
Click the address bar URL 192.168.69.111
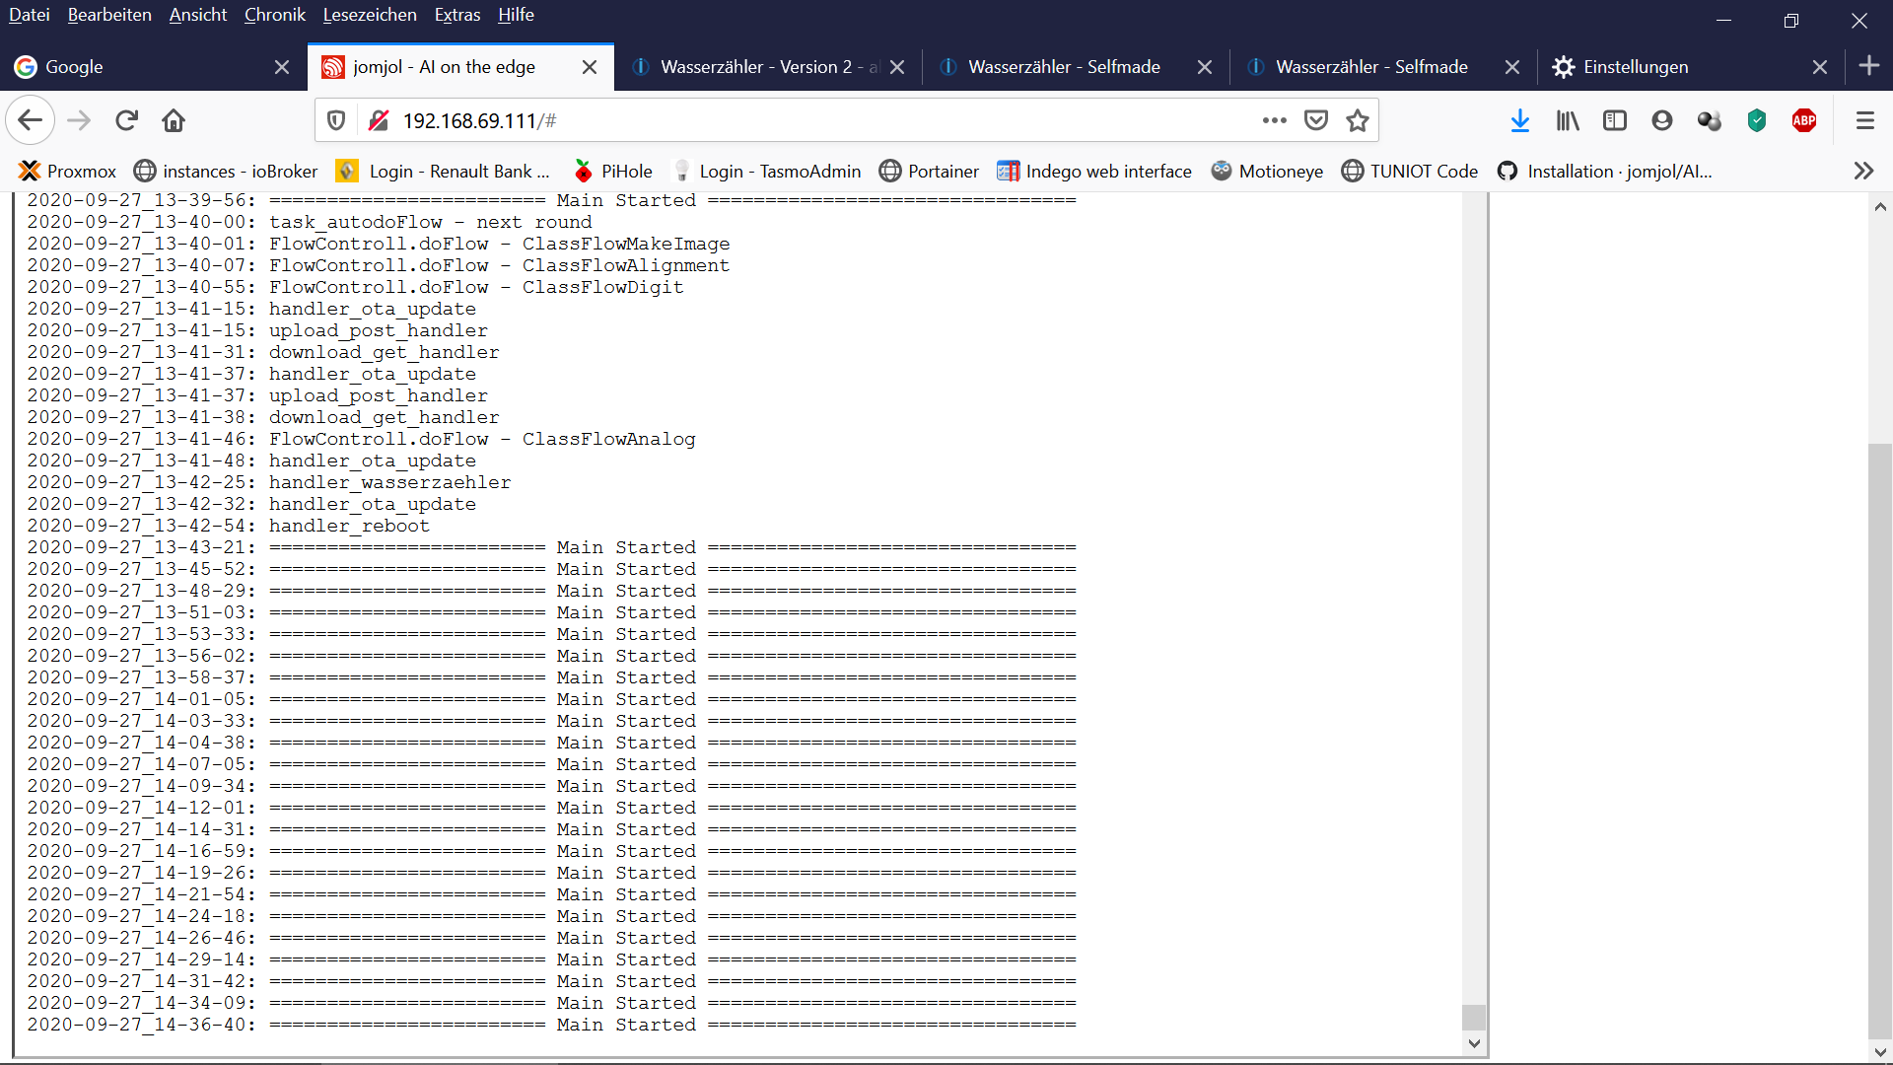(479, 120)
